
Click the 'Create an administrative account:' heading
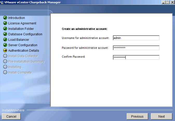pyautogui.click(x=84, y=29)
